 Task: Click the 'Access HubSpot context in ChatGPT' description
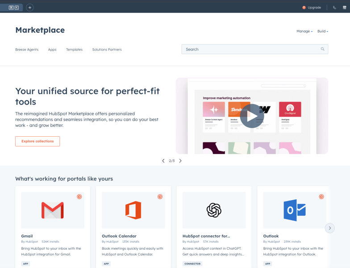click(213, 251)
